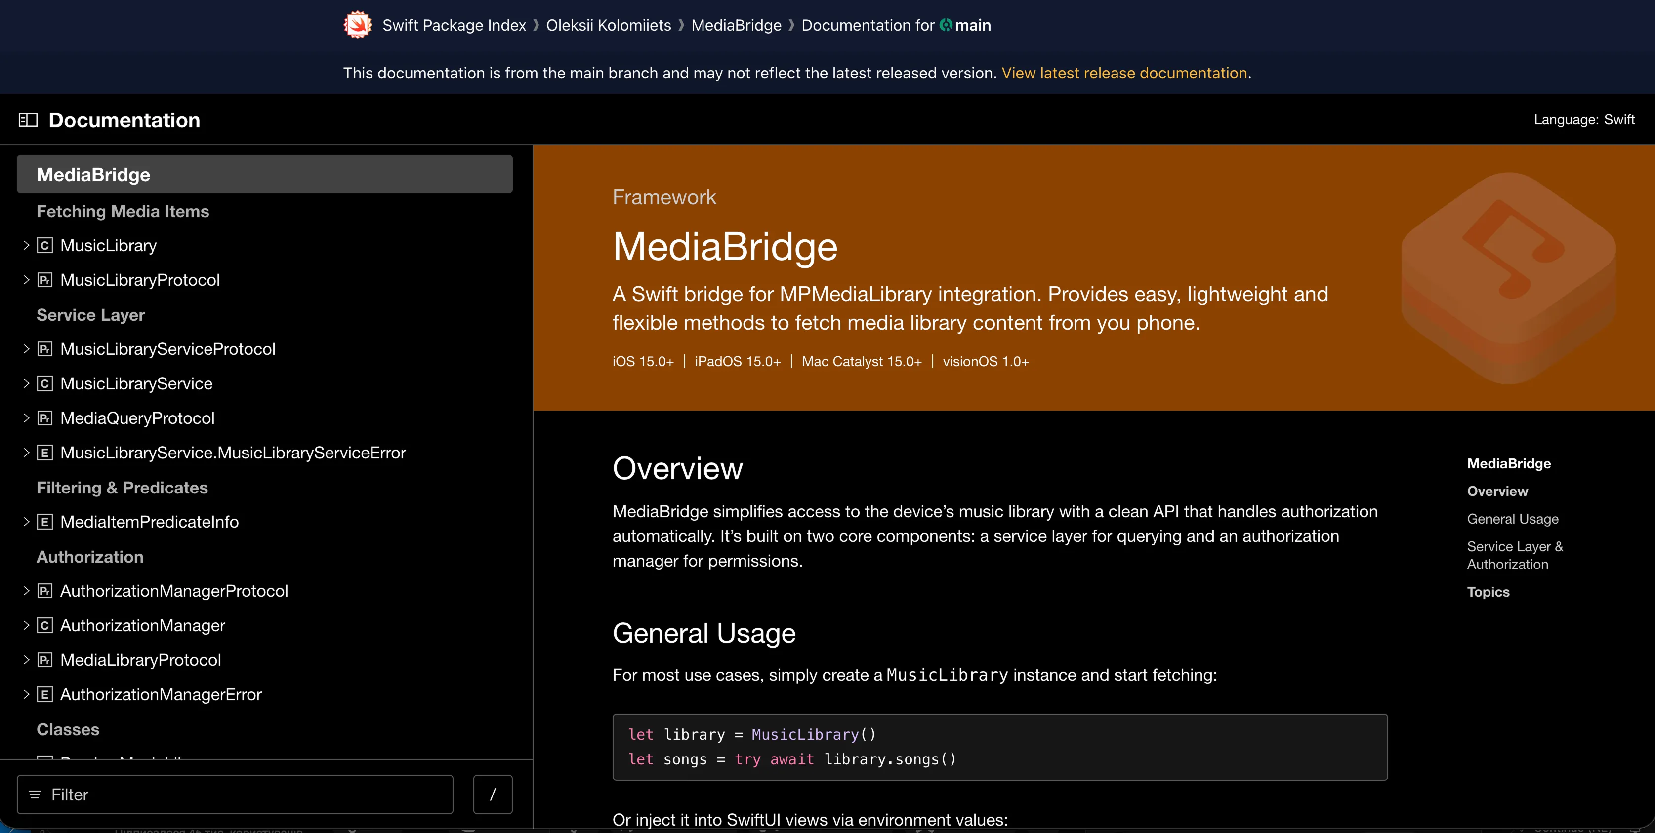Open View latest release documentation link
This screenshot has height=833, width=1655.
pos(1124,73)
